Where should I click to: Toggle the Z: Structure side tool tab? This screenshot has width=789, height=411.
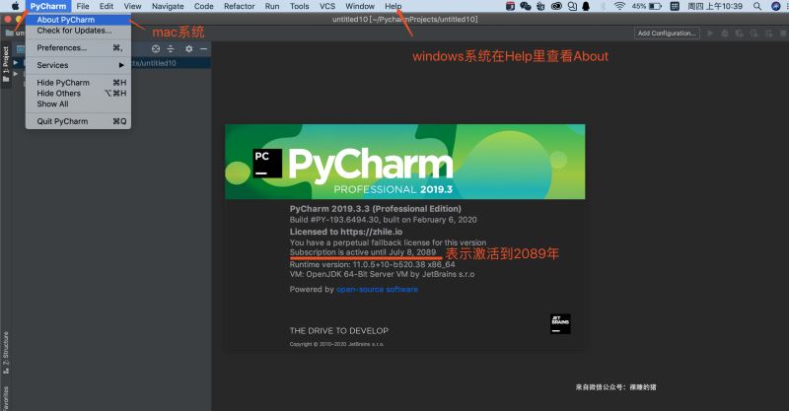pos(6,353)
